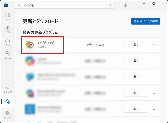Click 開く button in the second row

coord(136,61)
